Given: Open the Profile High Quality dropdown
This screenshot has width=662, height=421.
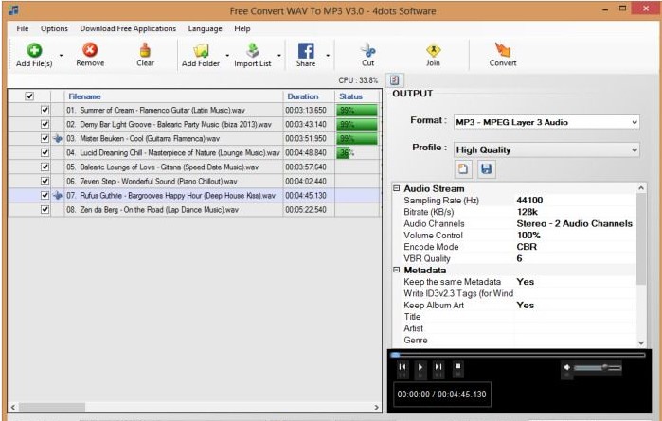Looking at the screenshot, I should (546, 150).
